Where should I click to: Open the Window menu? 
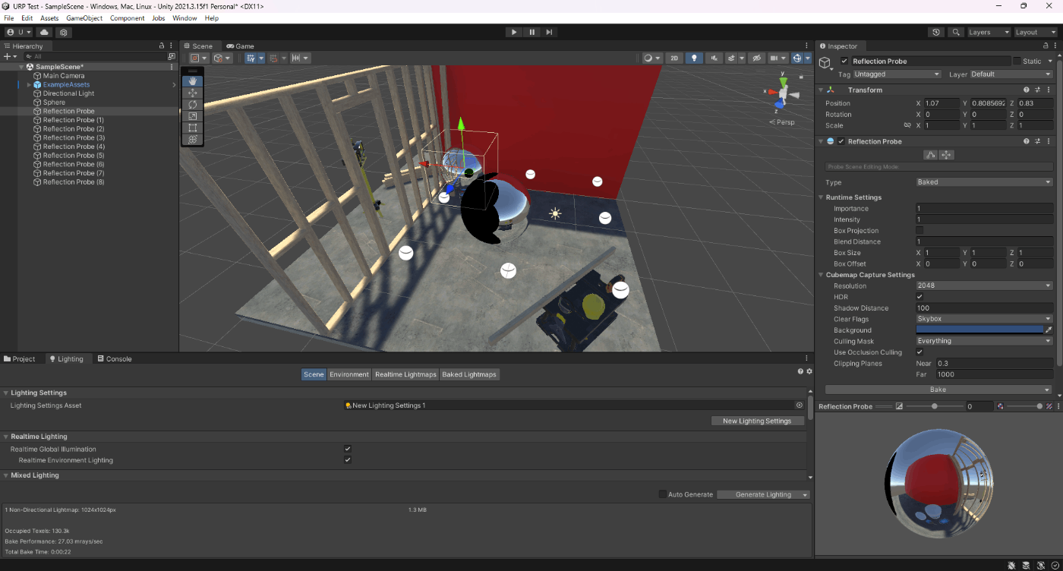tap(185, 17)
